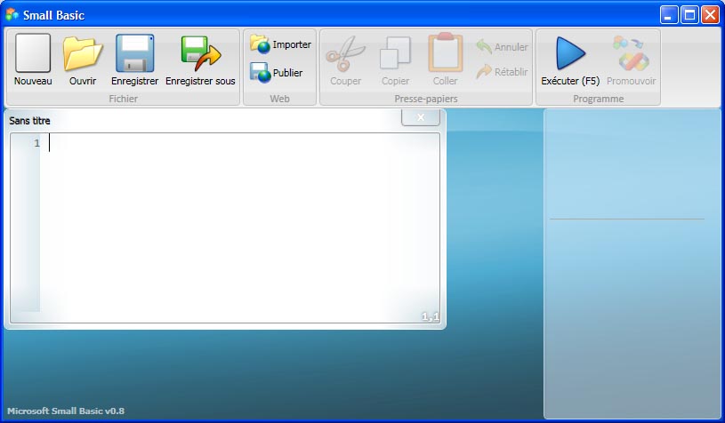Open a file with Ouvrir
The height and width of the screenshot is (423, 725).
coord(83,60)
